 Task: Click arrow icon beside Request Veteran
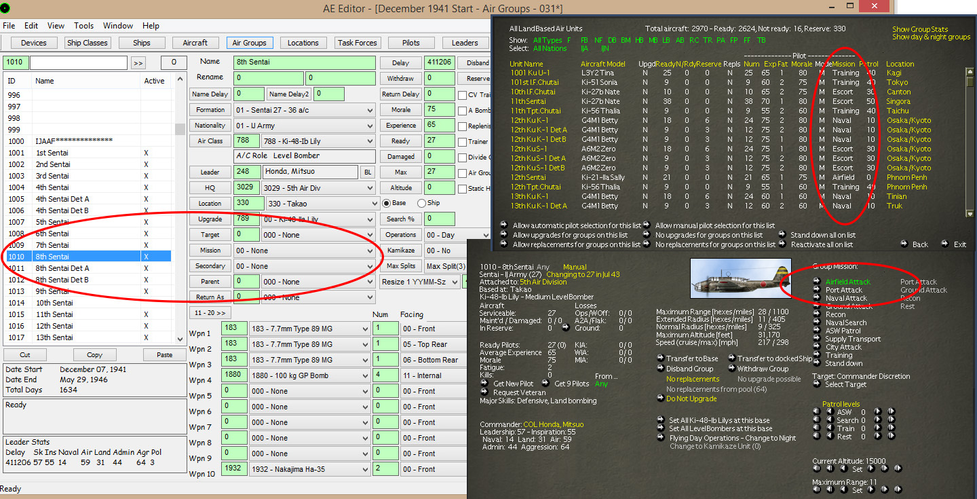point(484,392)
